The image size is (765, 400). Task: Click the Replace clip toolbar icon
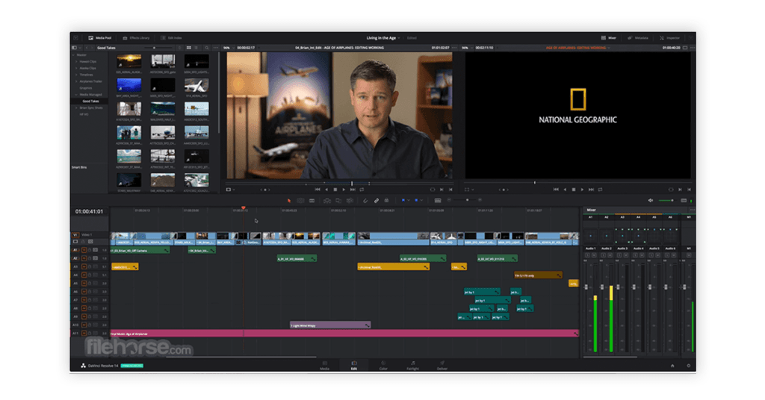click(x=350, y=201)
